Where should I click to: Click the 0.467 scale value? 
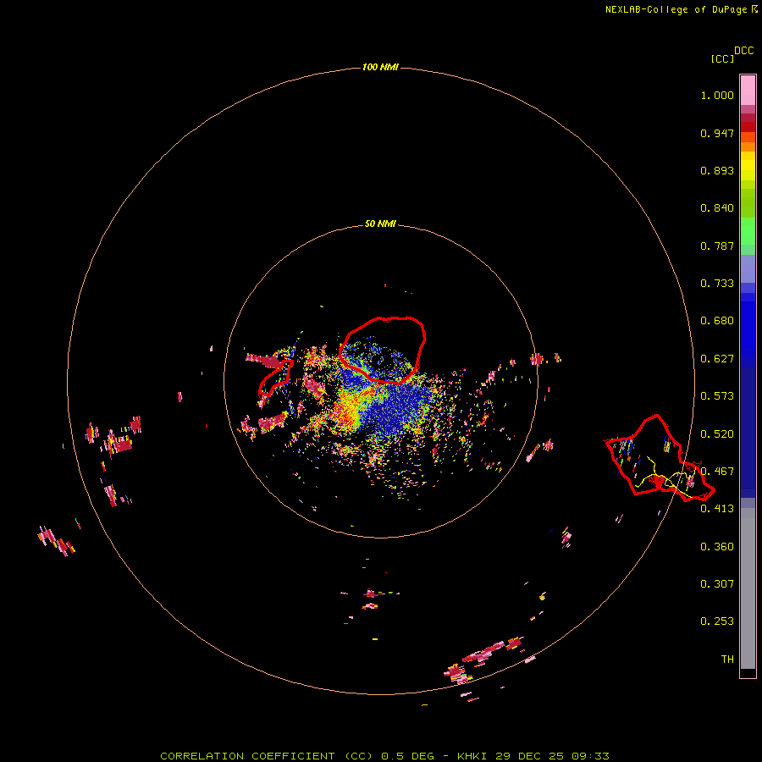[717, 472]
